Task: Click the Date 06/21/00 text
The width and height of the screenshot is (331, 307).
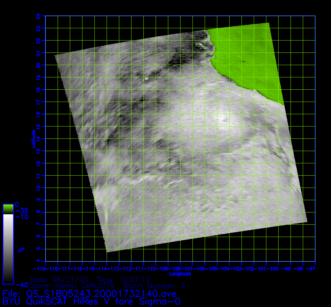Action: click(x=59, y=280)
